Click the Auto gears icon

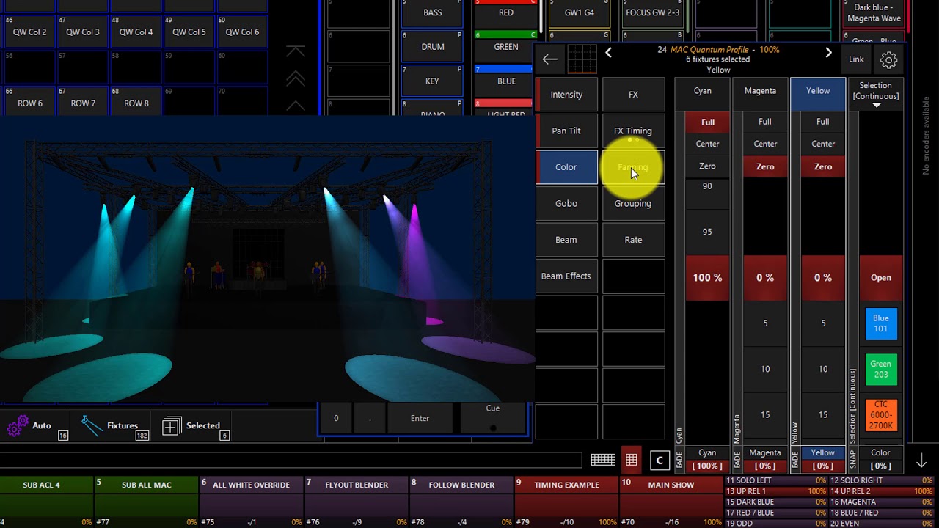click(18, 425)
